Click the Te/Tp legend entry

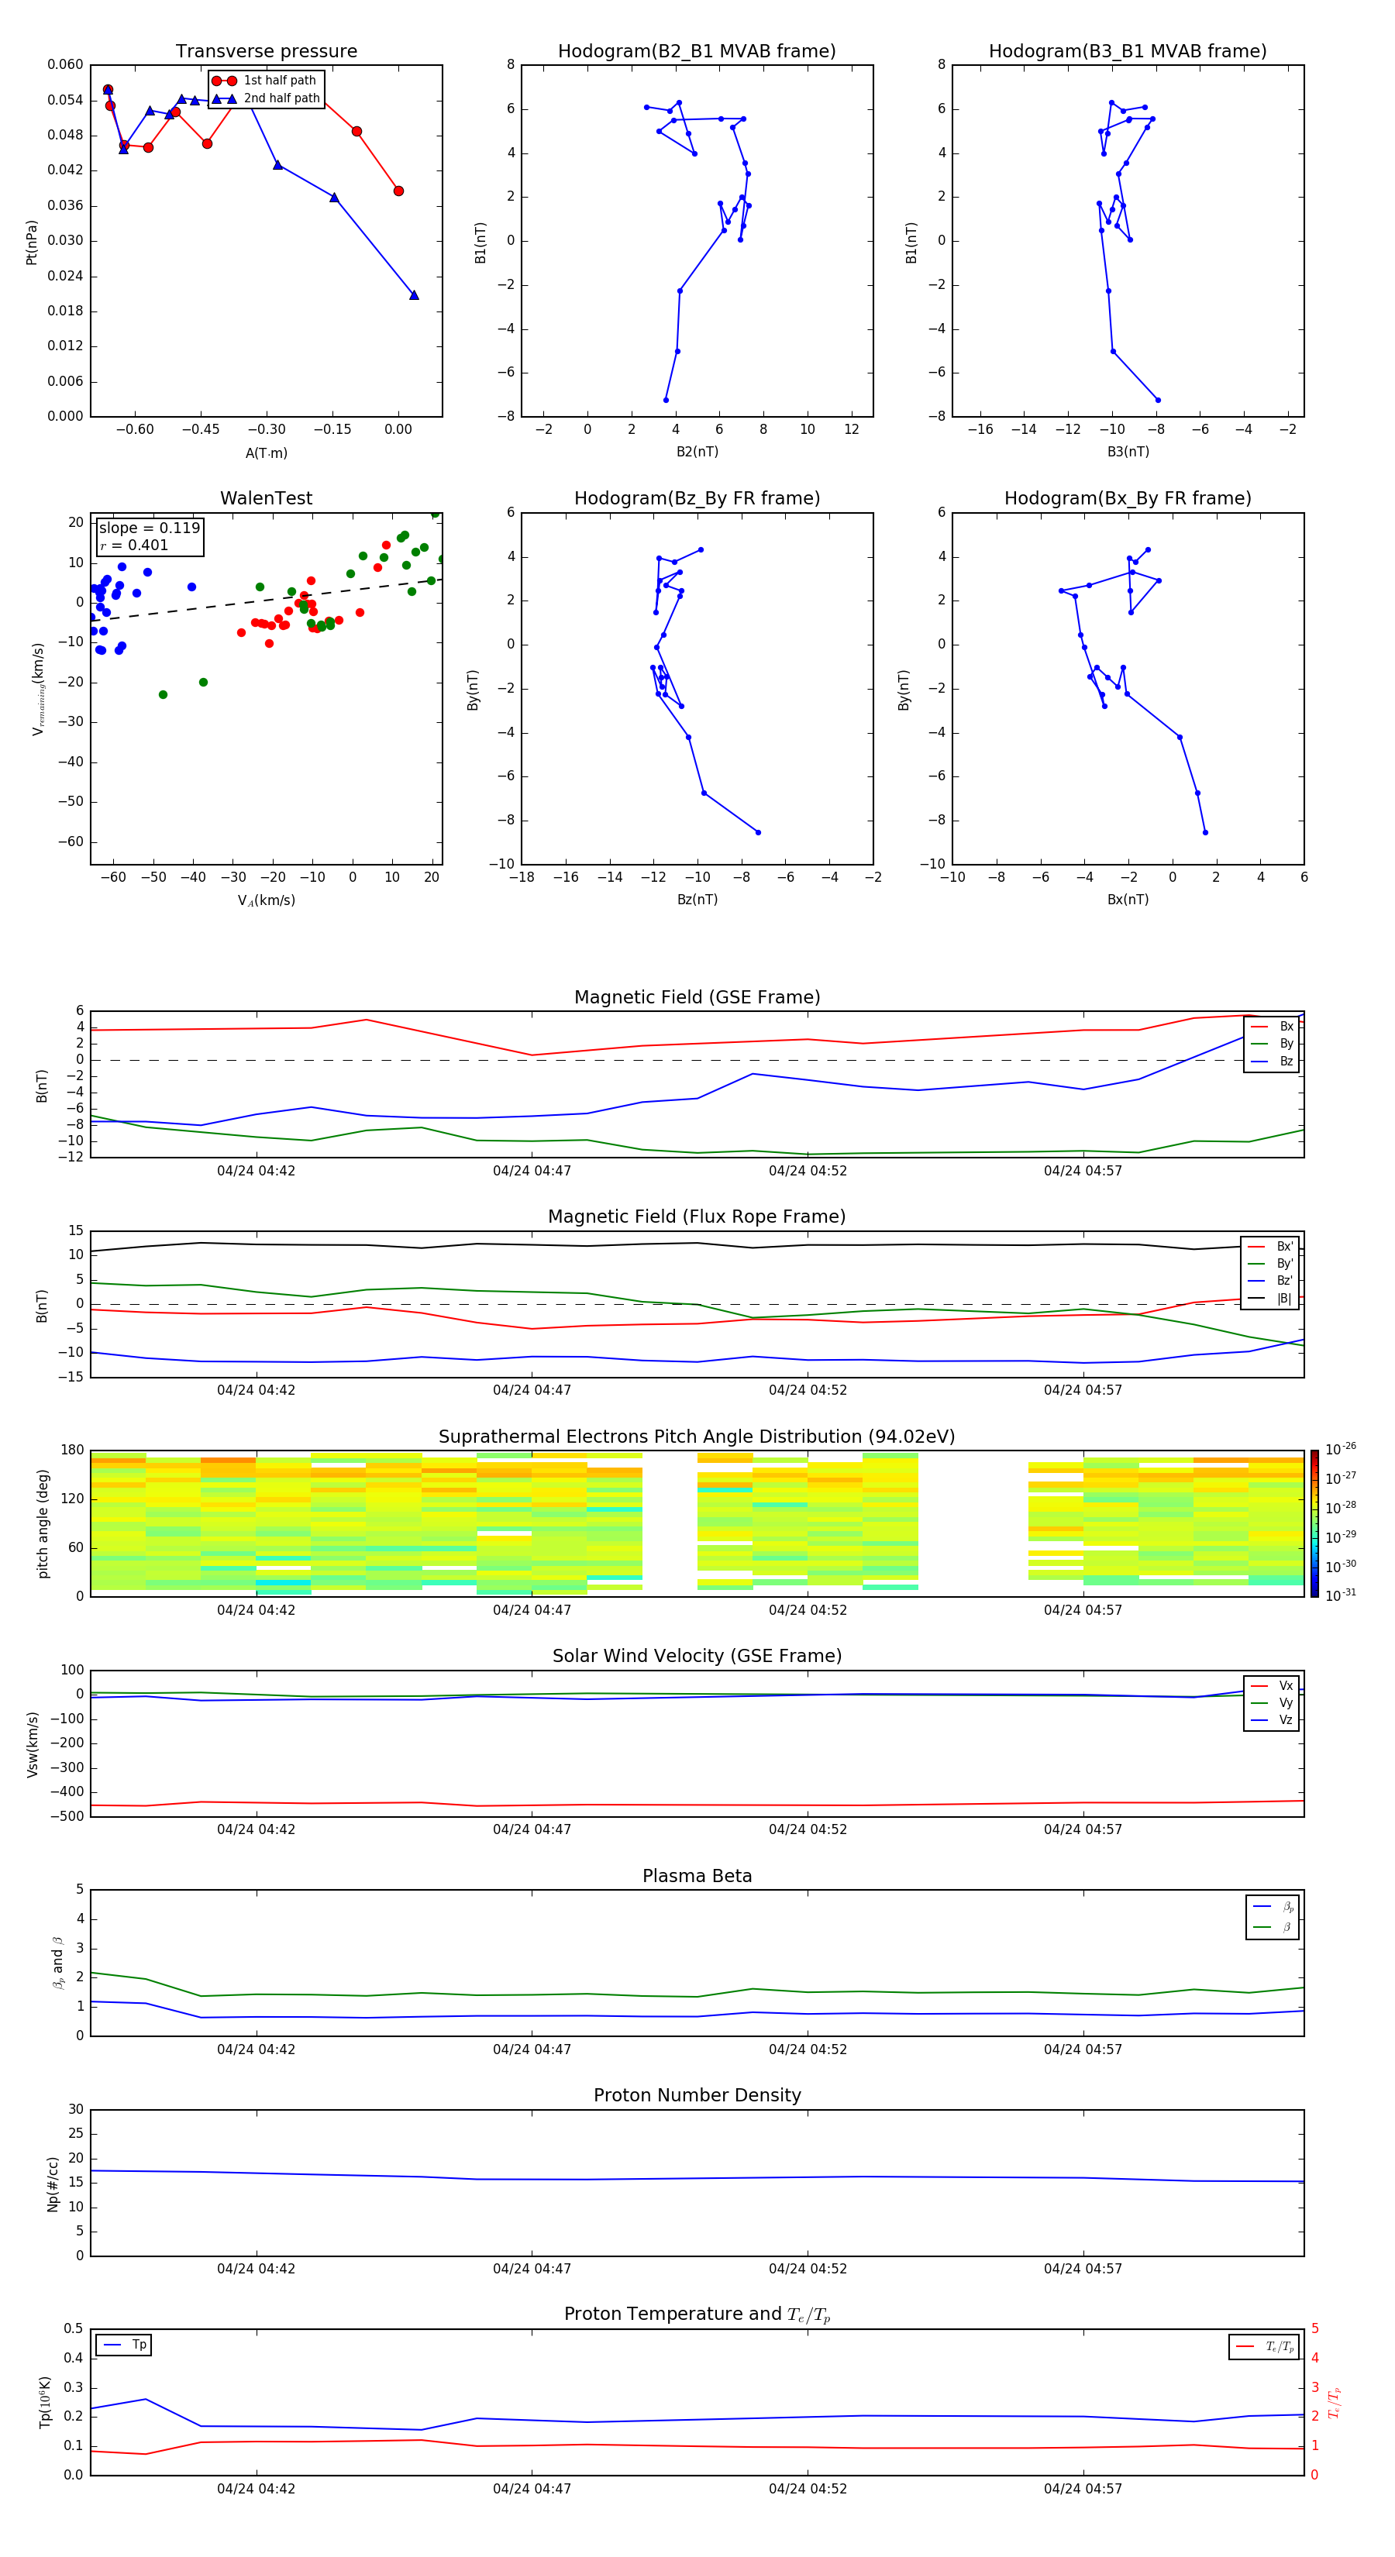point(1266,2348)
